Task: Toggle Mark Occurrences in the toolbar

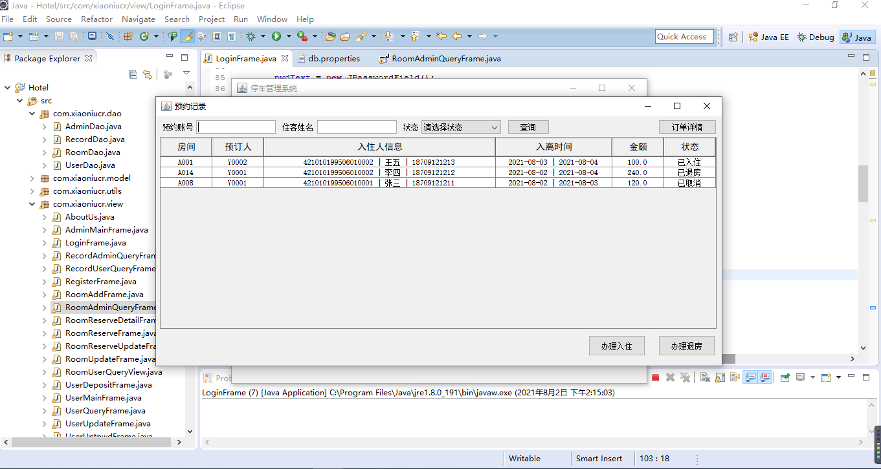Action: coord(187,37)
